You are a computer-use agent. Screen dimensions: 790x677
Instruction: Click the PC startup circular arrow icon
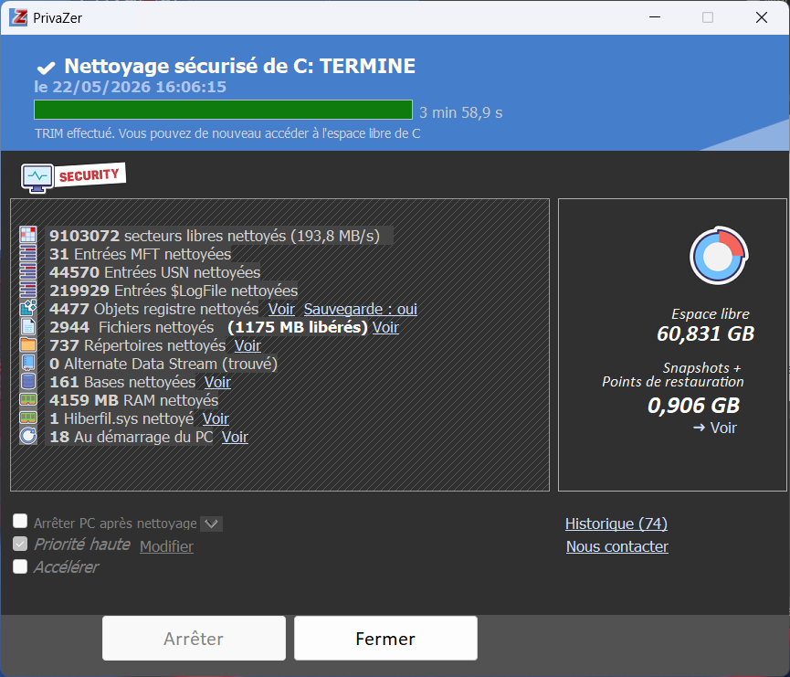(x=28, y=436)
